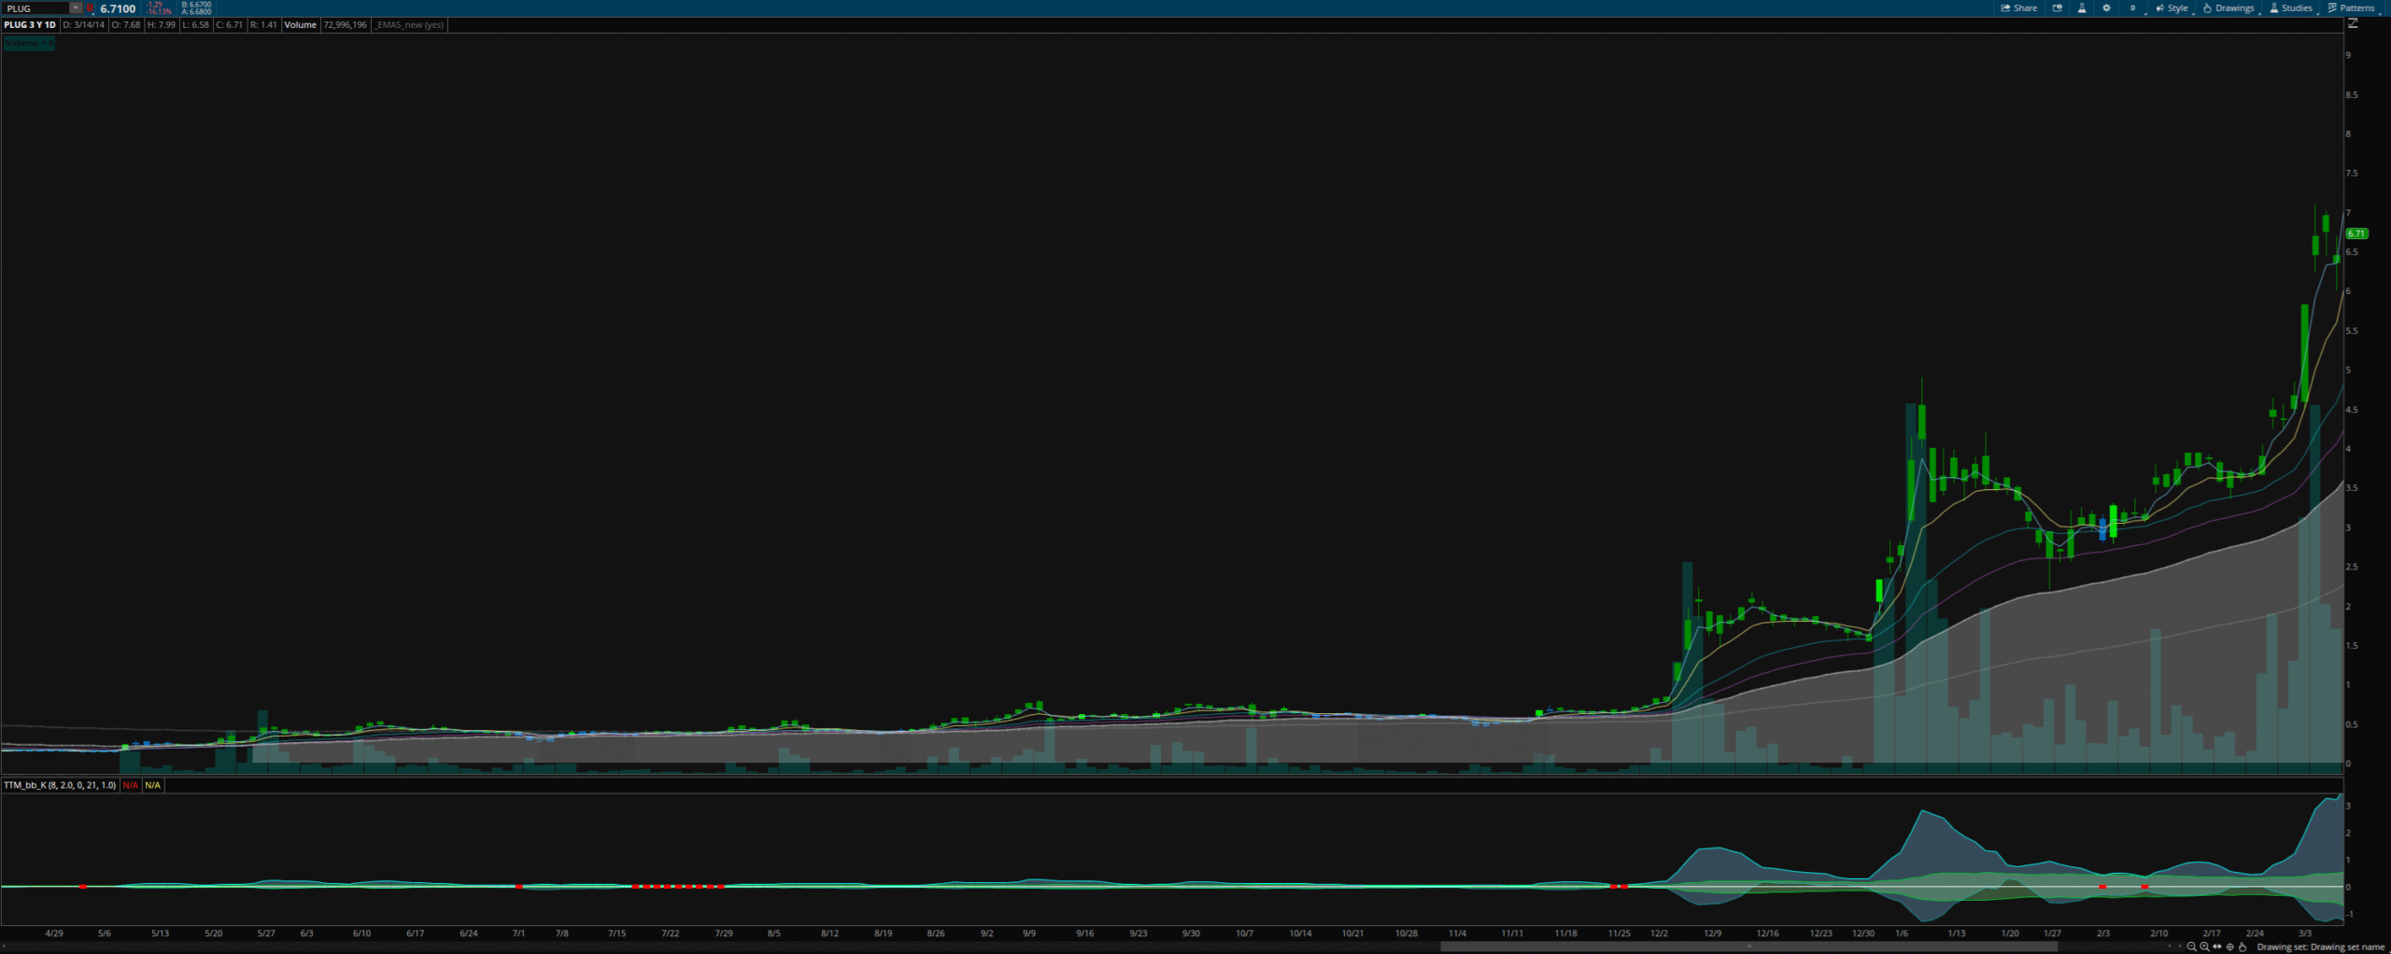The height and width of the screenshot is (954, 2391).
Task: Open the PLUG symbol dropdown arrow
Action: pos(76,8)
